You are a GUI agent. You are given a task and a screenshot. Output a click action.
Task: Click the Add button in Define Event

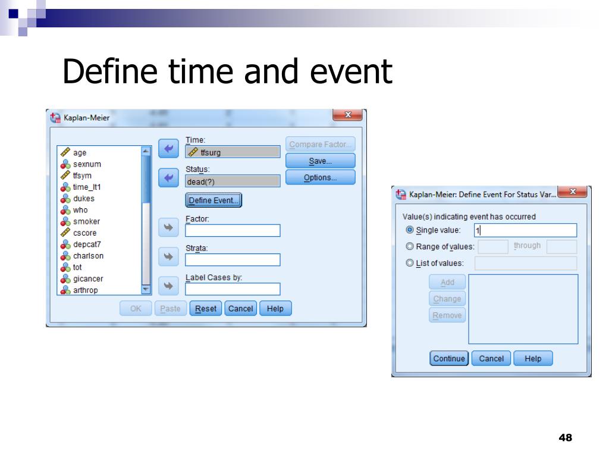click(x=447, y=282)
